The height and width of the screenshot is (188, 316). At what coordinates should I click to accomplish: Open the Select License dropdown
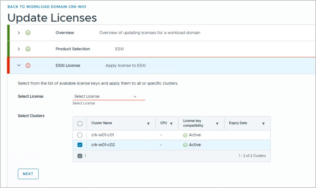(x=108, y=96)
